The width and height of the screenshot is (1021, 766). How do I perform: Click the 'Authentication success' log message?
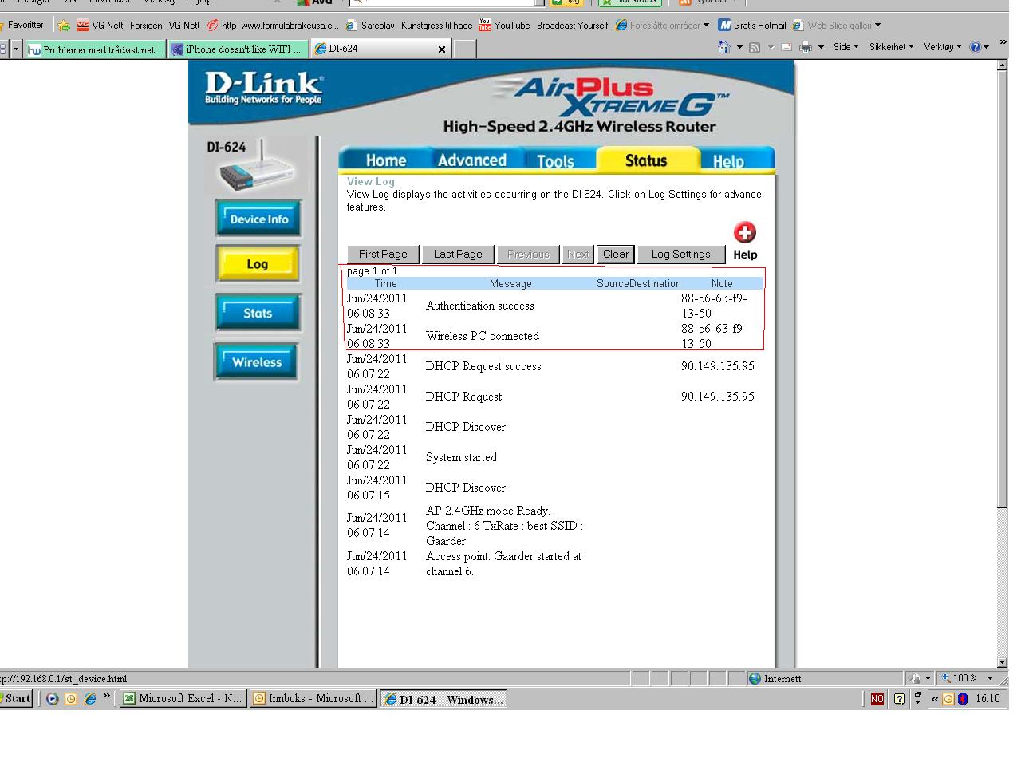479,306
